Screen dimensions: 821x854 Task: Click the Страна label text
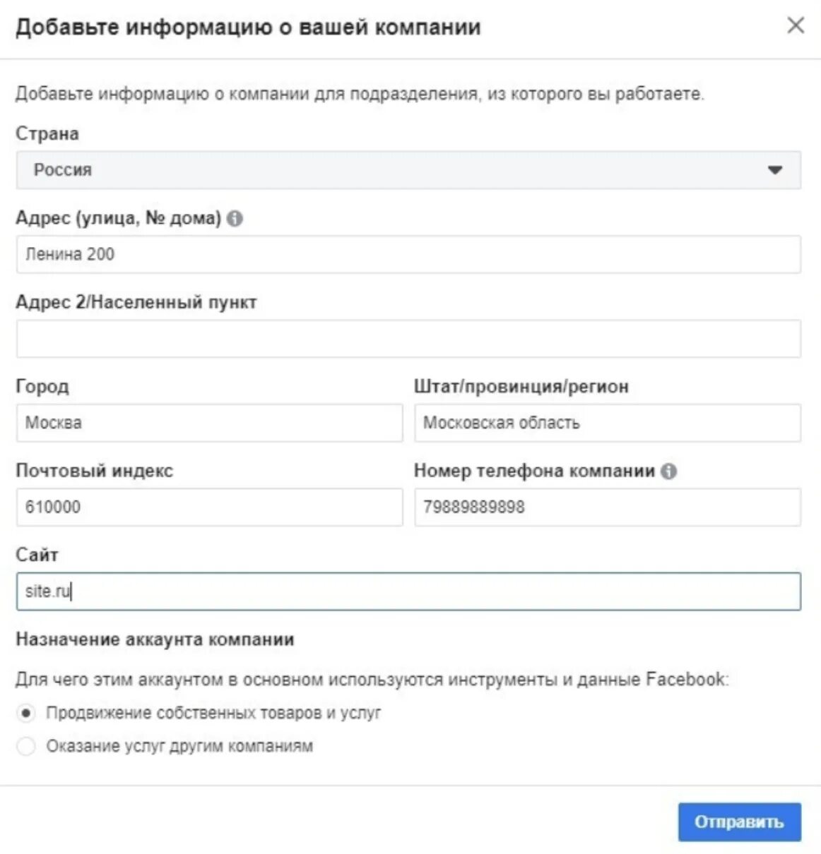coord(47,133)
